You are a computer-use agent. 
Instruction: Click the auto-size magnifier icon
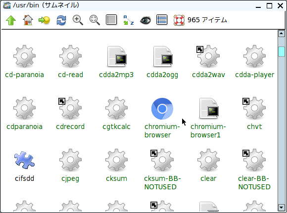95,20
